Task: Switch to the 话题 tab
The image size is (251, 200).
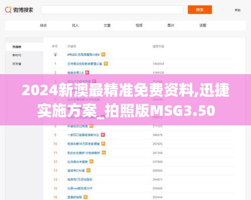Action: 203,26
